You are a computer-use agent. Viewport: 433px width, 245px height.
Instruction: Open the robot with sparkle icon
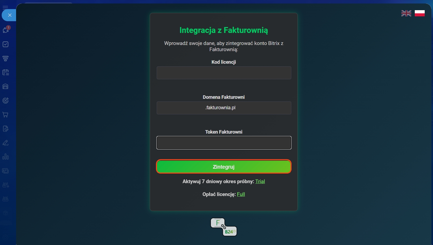pos(6,185)
